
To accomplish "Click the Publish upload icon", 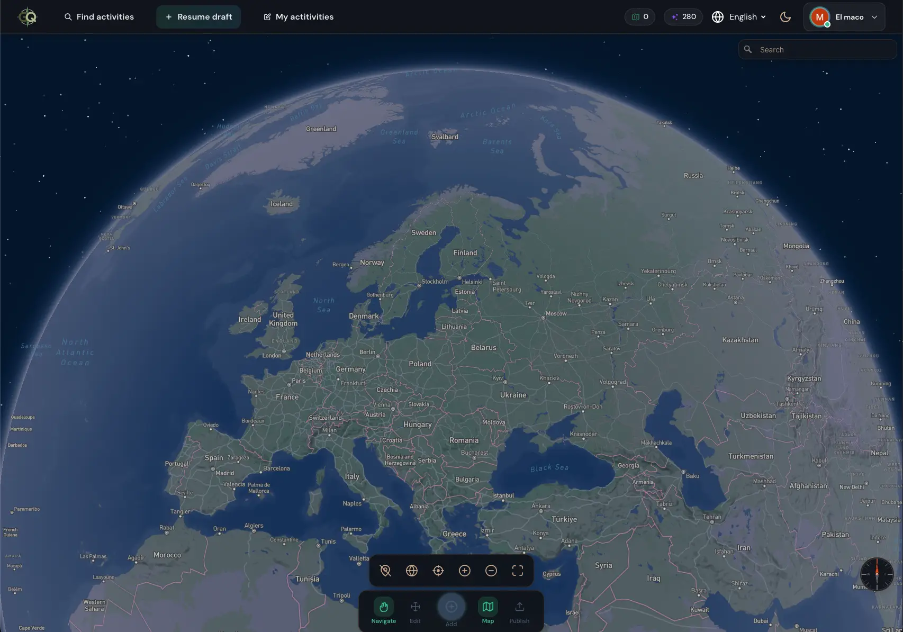I will click(519, 611).
